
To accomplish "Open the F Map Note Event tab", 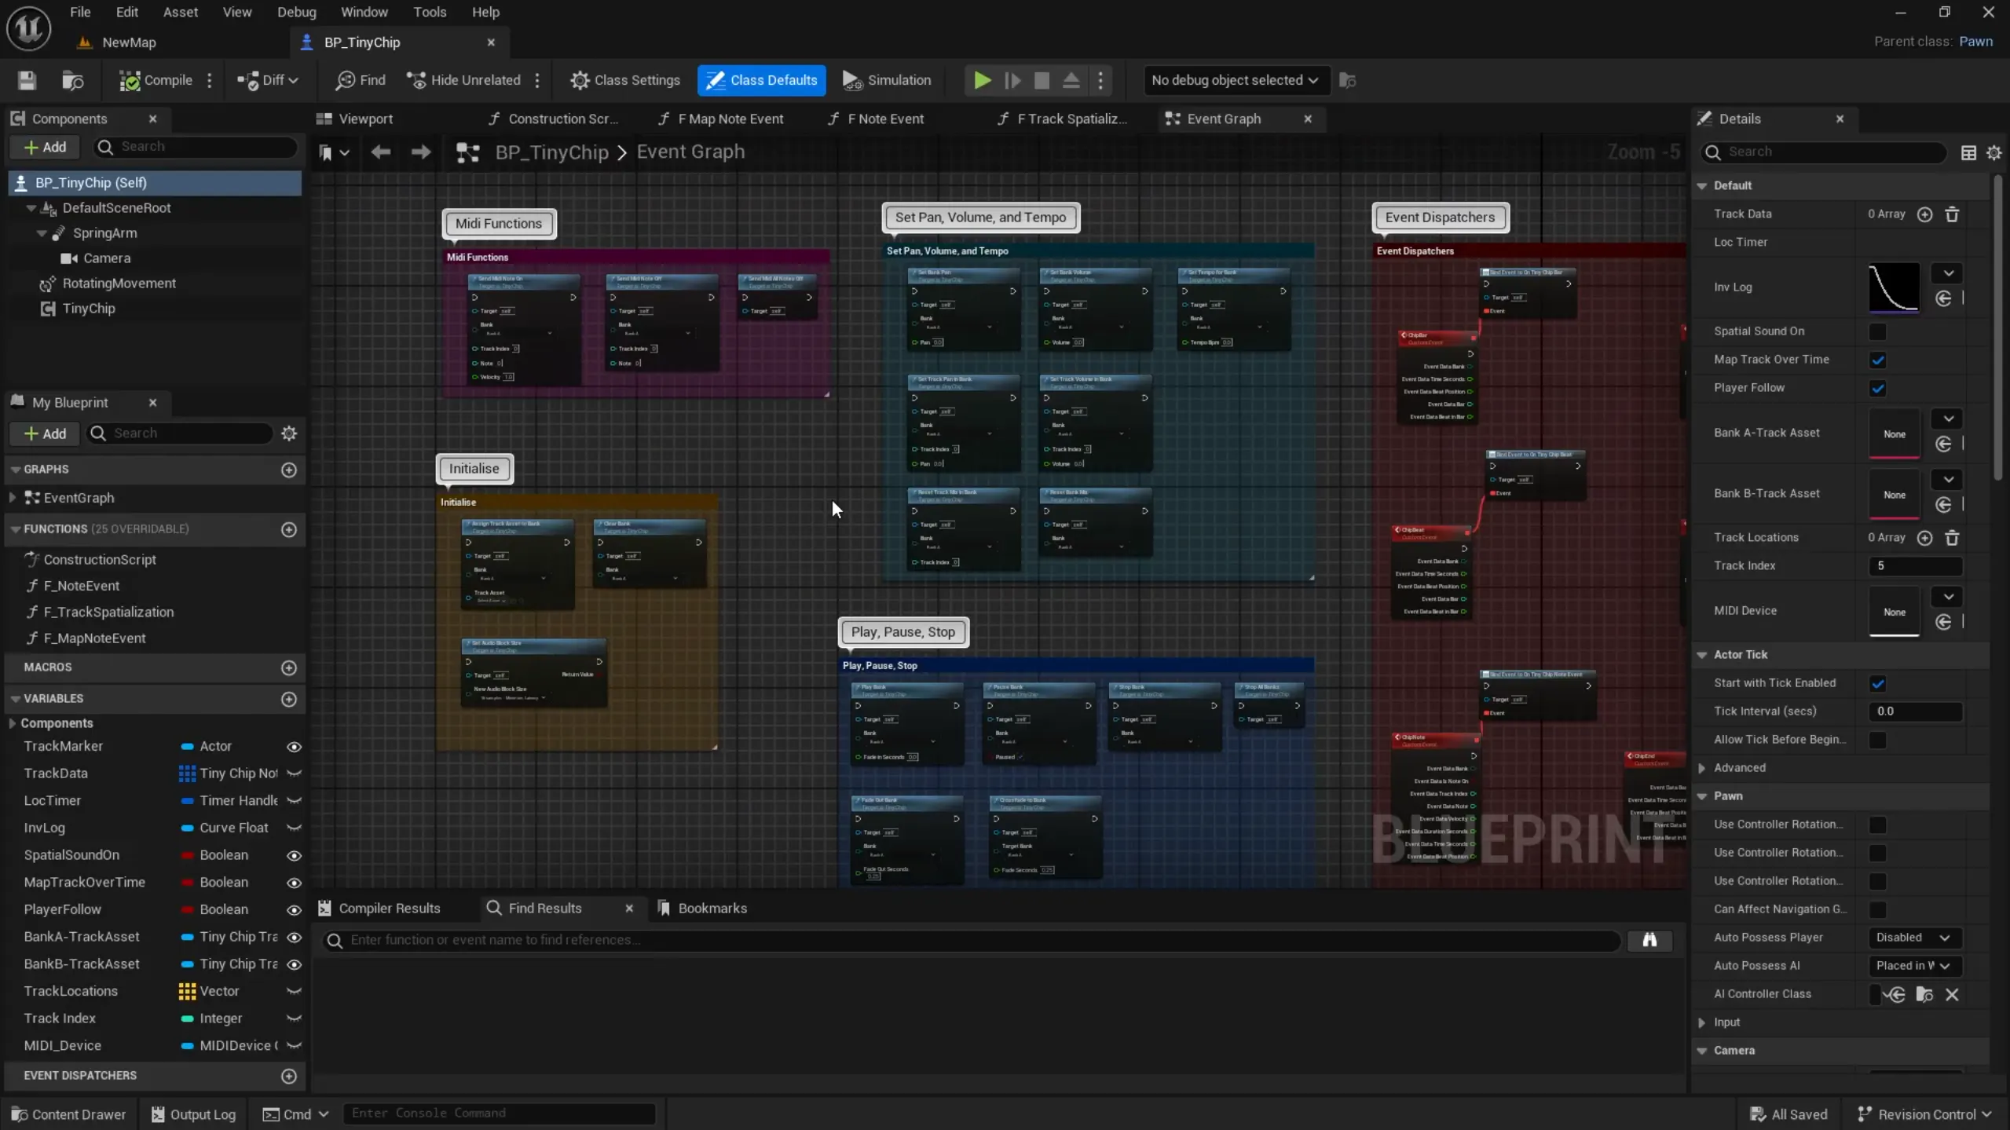I will pos(721,119).
